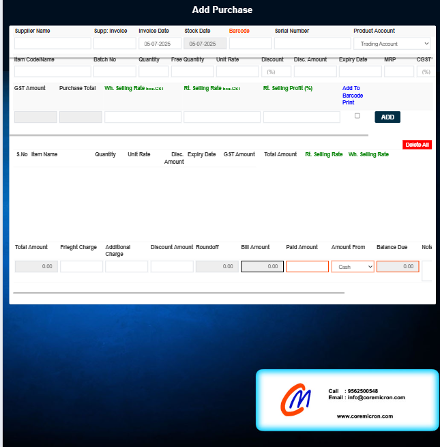440x447 pixels.
Task: Tick the Add To Barcode Print checkbox
Action: 357,116
